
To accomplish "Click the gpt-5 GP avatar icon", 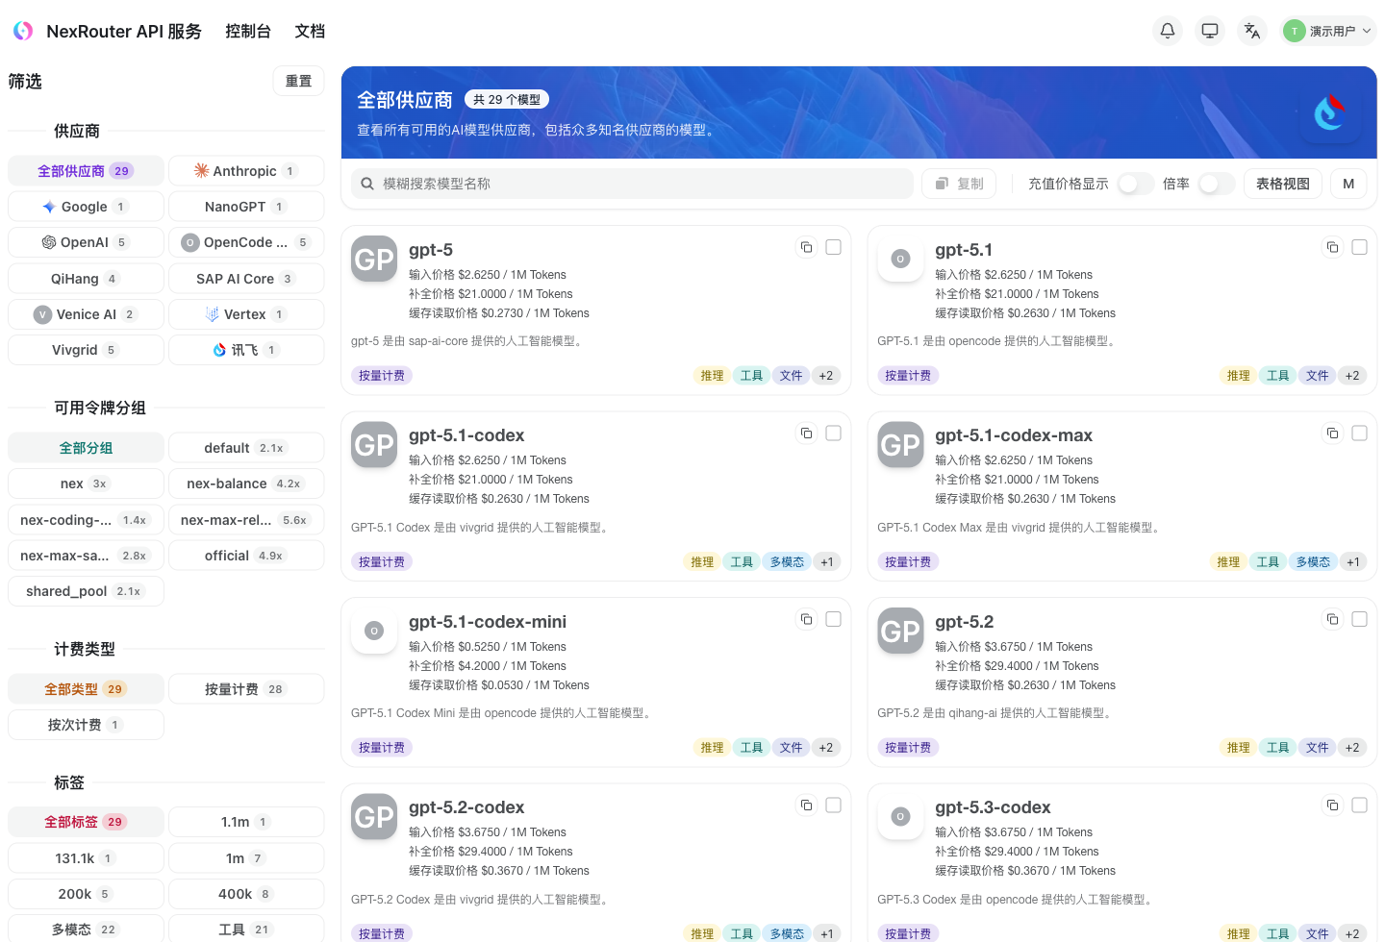I will [374, 259].
